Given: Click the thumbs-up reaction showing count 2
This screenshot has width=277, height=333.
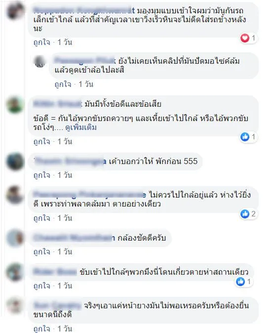Looking at the screenshot, I should click(245, 213).
